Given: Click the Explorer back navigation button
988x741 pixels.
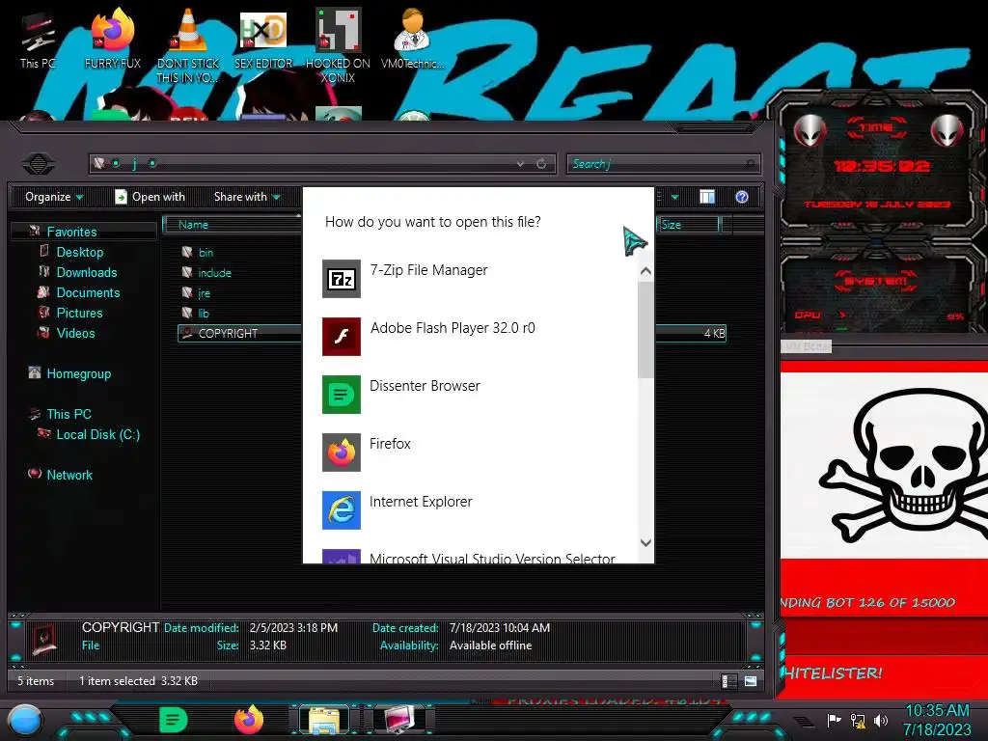Looking at the screenshot, I should coord(38,164).
